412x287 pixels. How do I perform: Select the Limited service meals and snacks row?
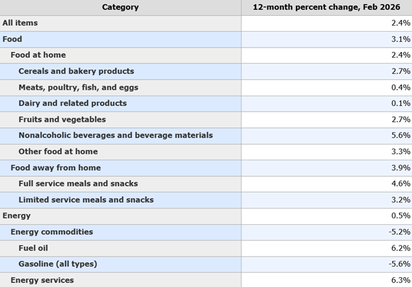[206, 200]
